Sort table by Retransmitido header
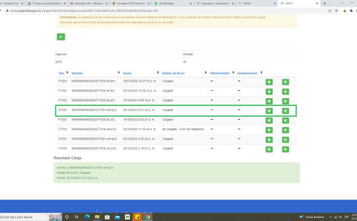This screenshot has width=357, height=221. (x=220, y=73)
